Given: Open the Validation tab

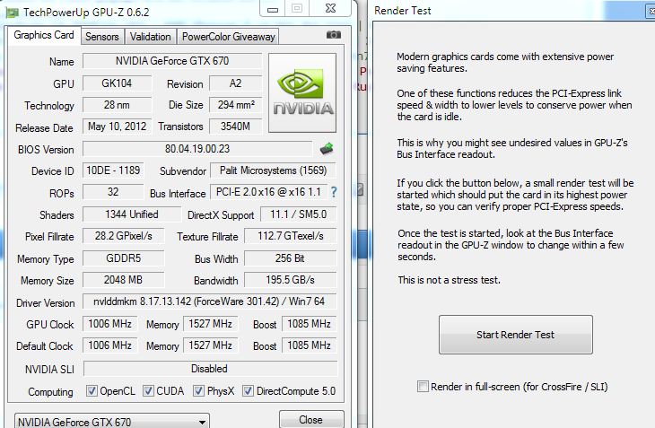Looking at the screenshot, I should (x=151, y=37).
